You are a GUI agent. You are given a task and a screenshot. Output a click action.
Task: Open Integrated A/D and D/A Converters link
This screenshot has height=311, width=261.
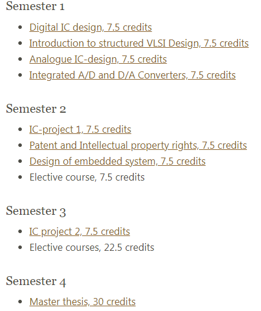[132, 75]
